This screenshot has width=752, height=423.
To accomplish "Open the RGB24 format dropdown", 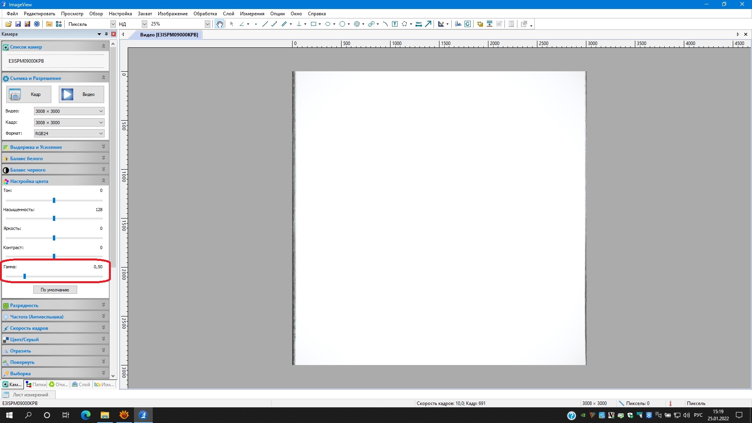I will coord(101,134).
